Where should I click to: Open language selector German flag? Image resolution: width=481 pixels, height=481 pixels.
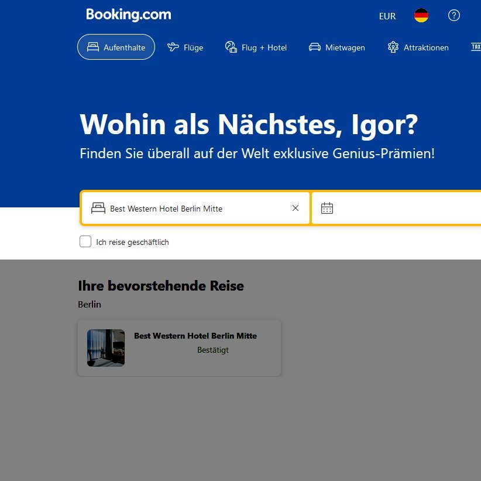[x=421, y=15]
